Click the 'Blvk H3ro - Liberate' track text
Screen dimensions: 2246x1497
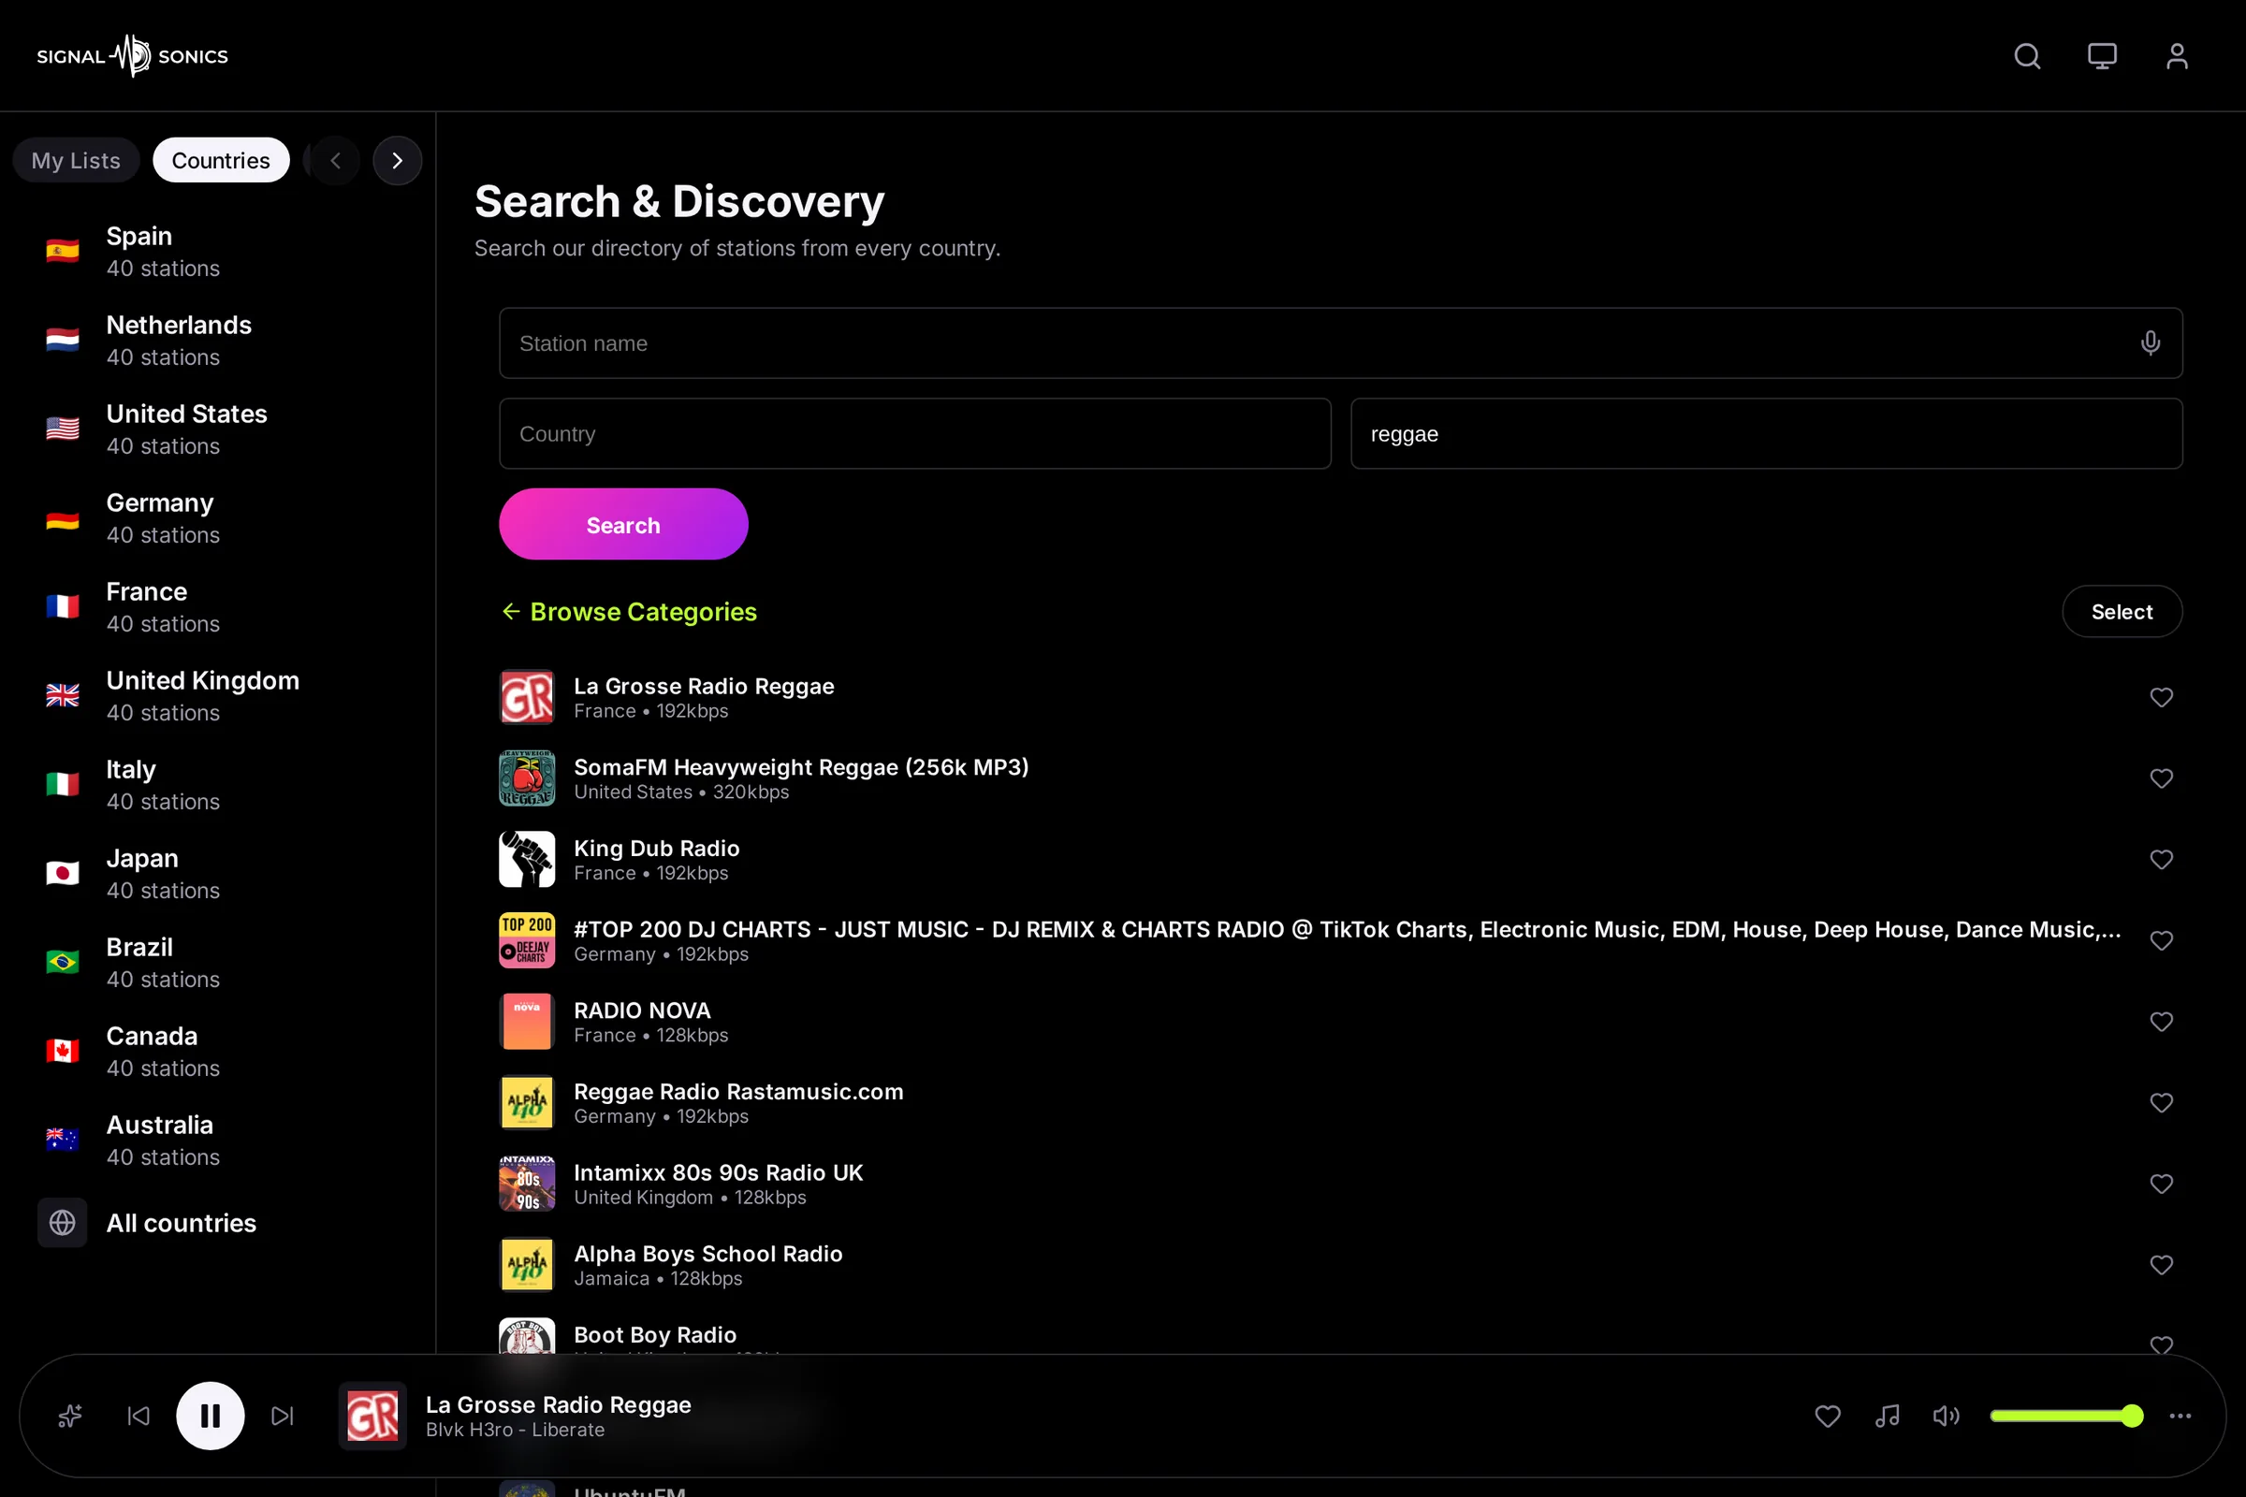tap(515, 1431)
